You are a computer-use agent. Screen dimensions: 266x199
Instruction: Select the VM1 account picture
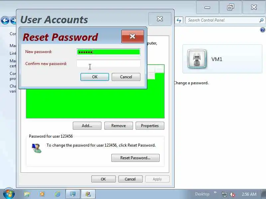click(197, 59)
